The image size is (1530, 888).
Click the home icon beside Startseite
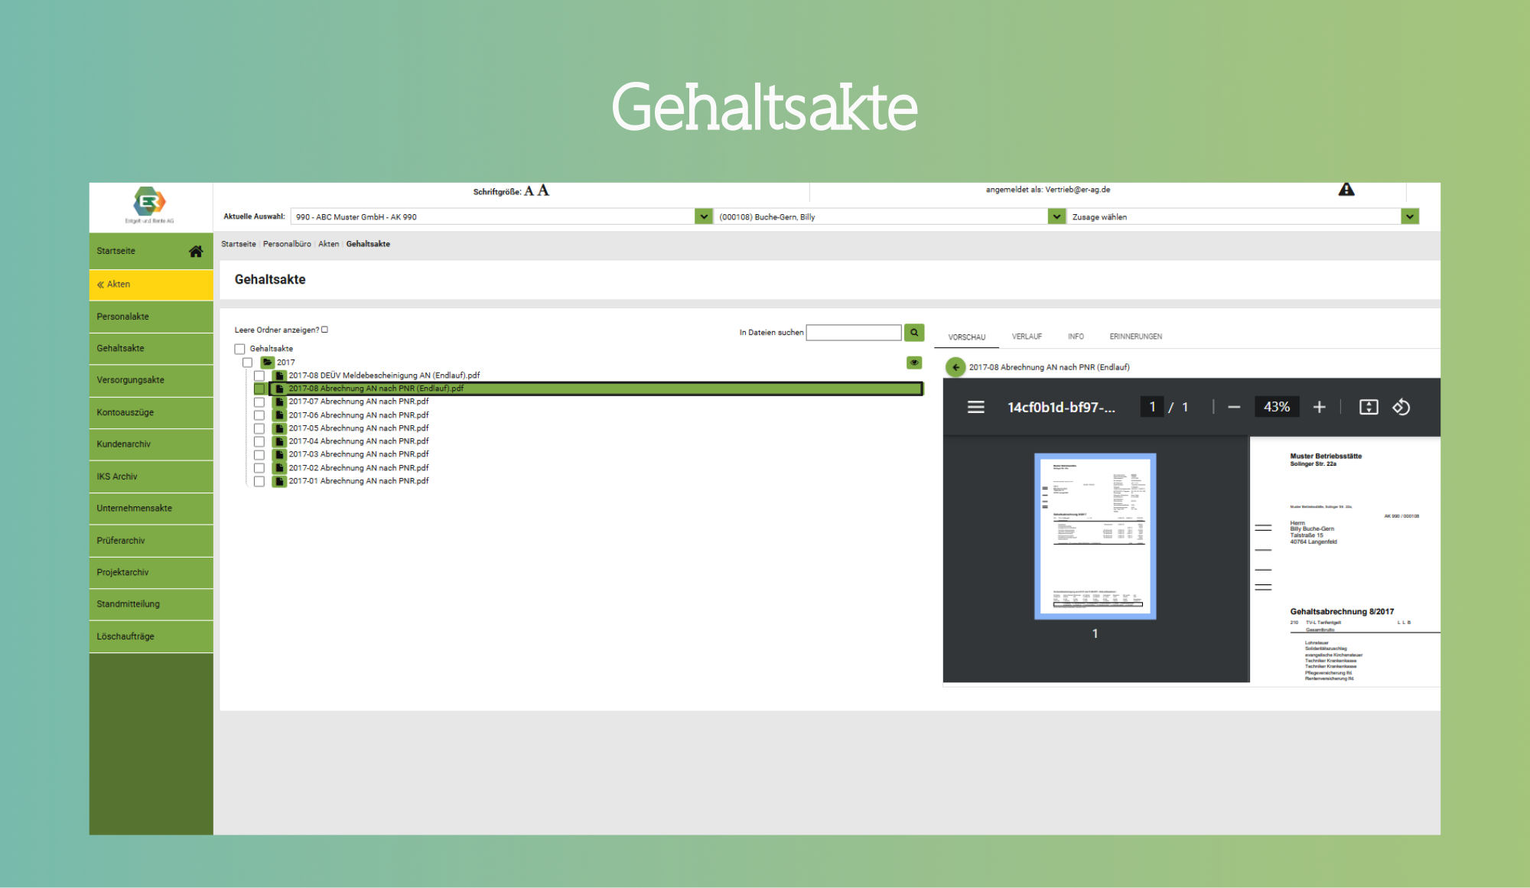pos(196,252)
